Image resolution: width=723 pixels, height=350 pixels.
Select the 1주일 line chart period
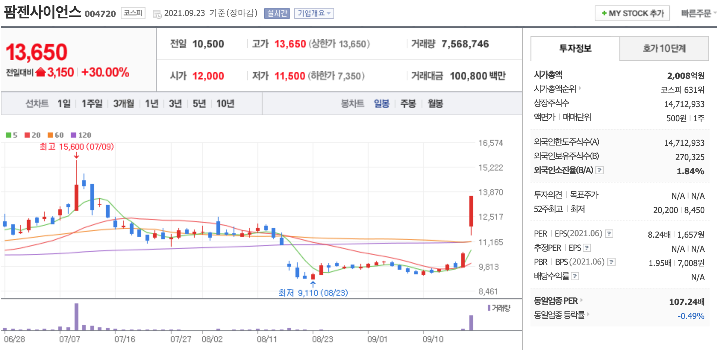92,103
